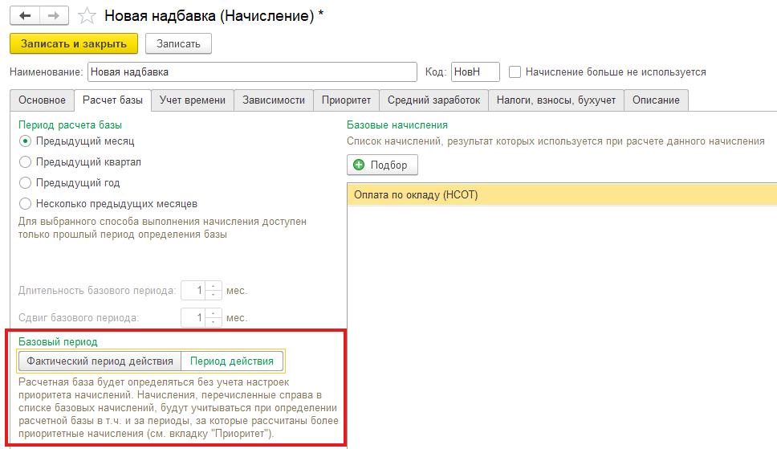Choose Период действия toggle option
Viewport: 777px width, 449px height.
pos(232,361)
